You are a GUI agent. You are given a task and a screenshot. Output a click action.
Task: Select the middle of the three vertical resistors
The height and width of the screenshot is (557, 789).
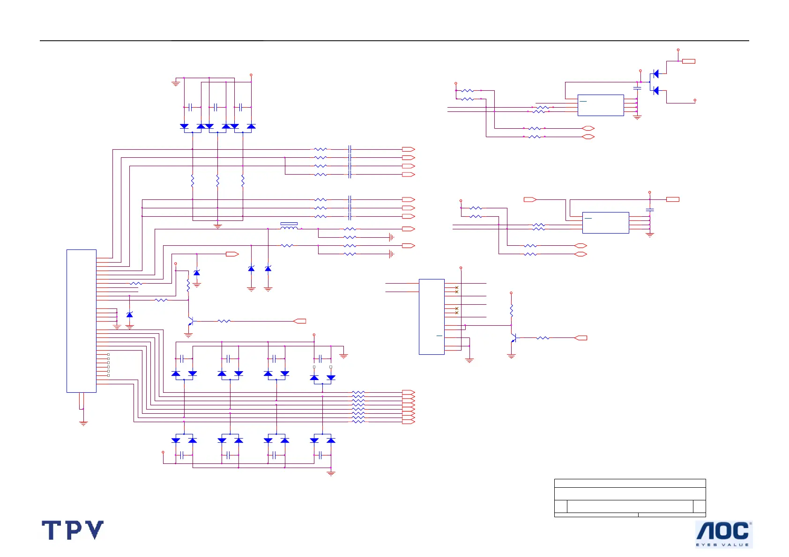217,180
